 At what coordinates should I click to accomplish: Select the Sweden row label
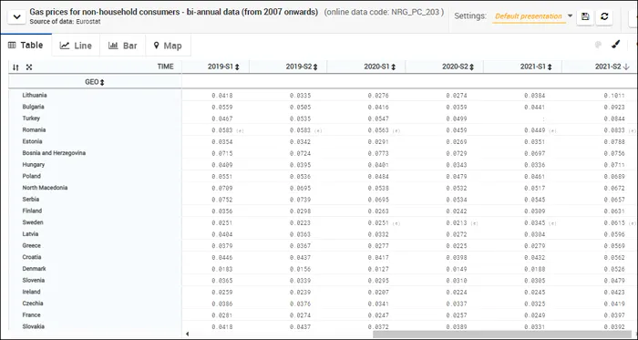(x=33, y=222)
